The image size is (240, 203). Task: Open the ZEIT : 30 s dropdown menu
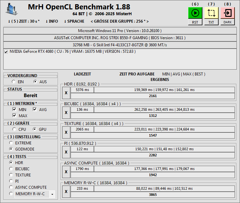24,21
